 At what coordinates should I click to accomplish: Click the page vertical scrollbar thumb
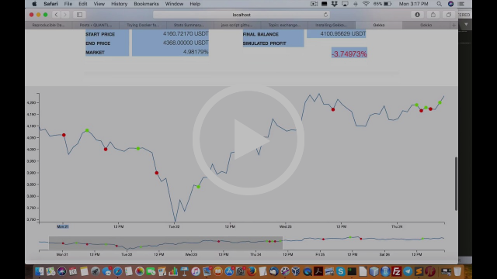click(456, 184)
